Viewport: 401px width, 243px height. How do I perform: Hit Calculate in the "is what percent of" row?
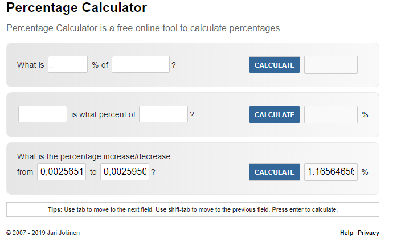click(274, 114)
